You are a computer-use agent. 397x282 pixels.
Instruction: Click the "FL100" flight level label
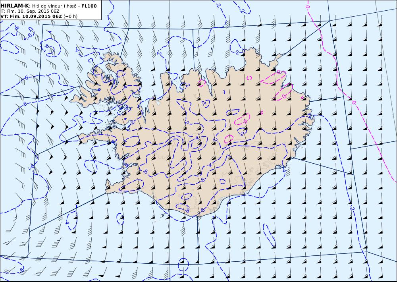tap(89, 6)
